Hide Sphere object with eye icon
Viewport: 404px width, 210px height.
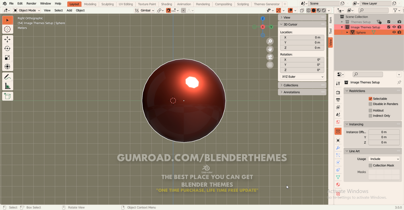394,32
